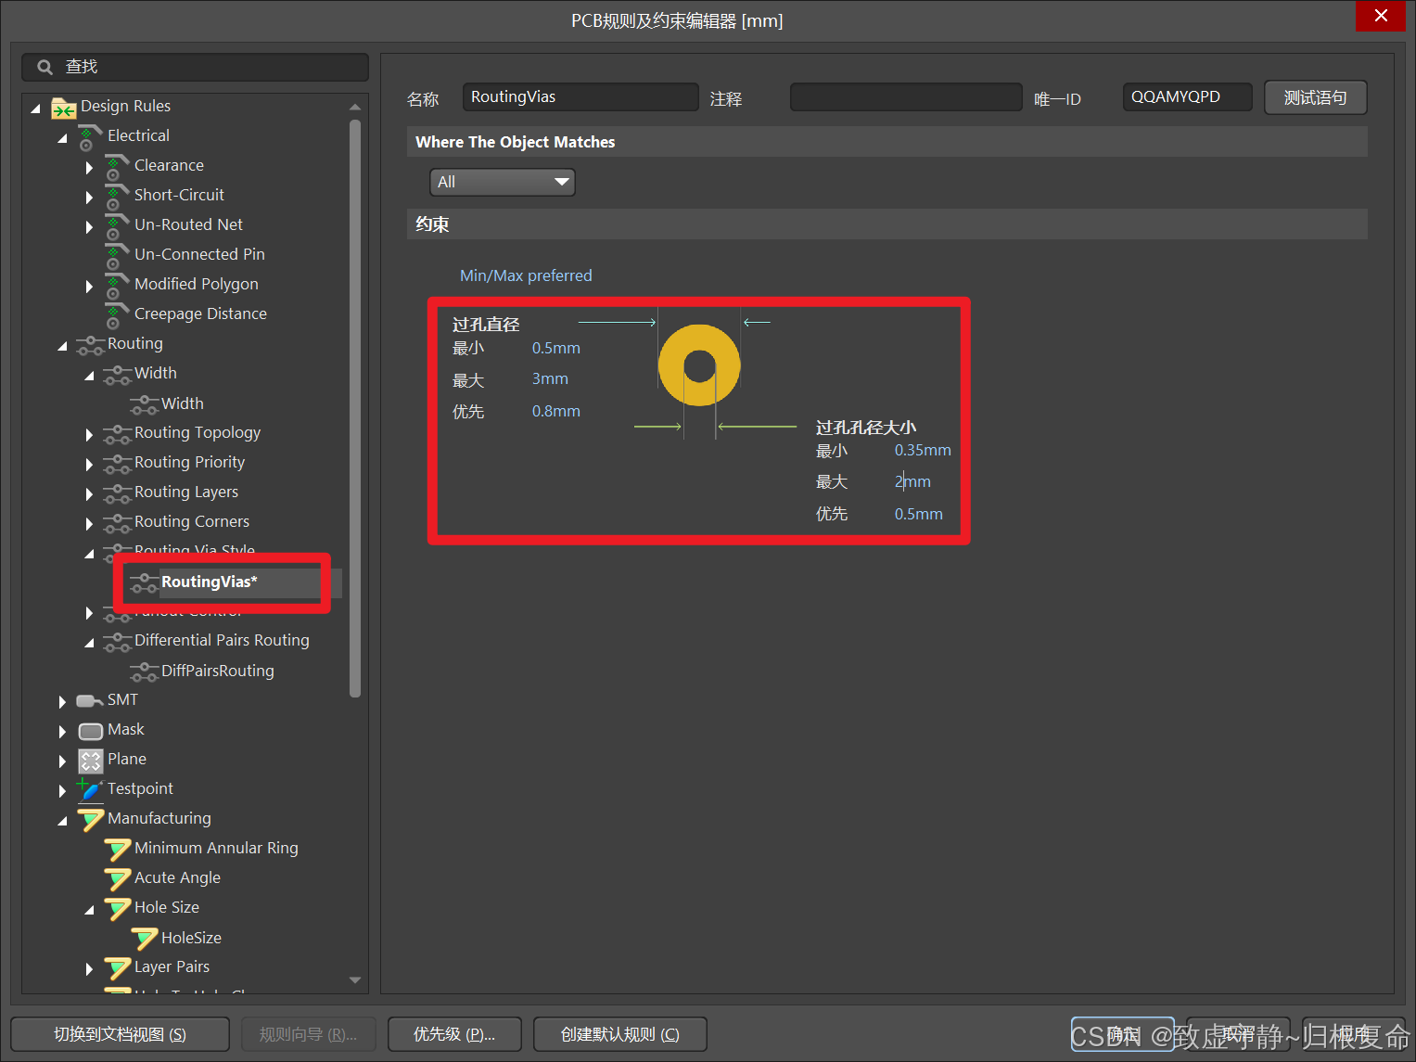Click the 名称 field containing RoutingVias
Screen dimensions: 1416x1062
(580, 96)
